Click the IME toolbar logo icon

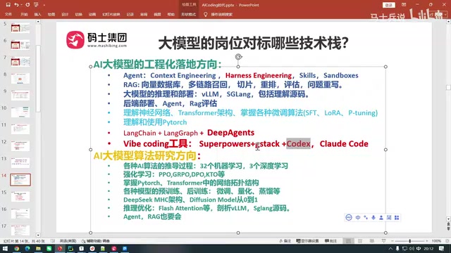(x=349, y=218)
